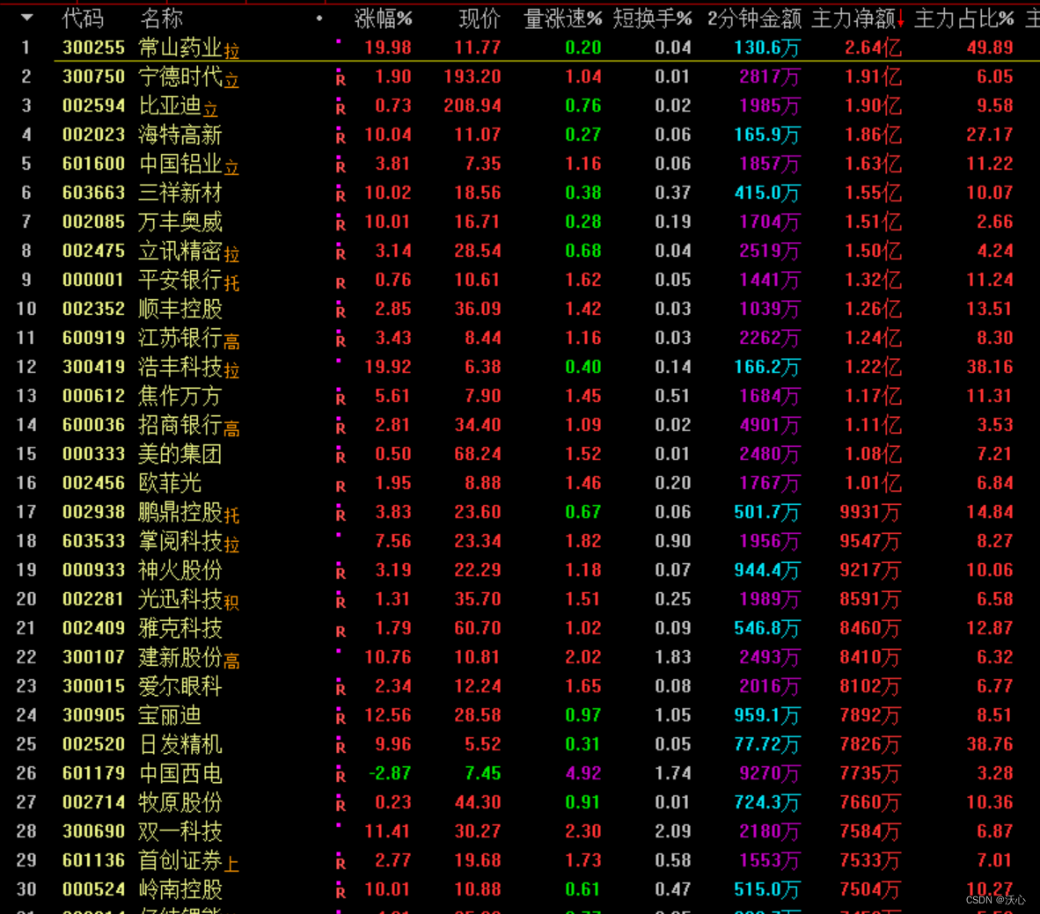Screen dimensions: 1040x914
Task: Click the 高 tag next to 招商银行
Action: [231, 428]
